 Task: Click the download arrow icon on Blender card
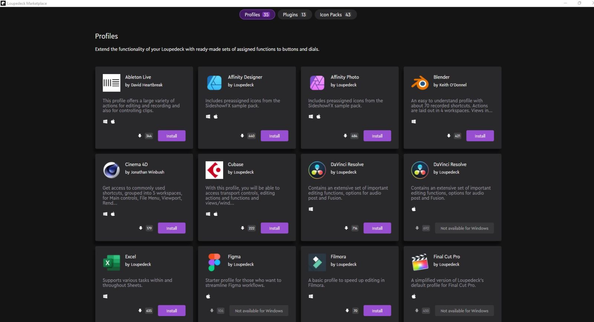click(448, 136)
